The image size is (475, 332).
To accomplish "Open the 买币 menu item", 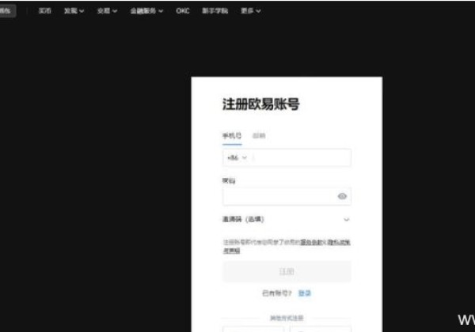I will [x=45, y=11].
